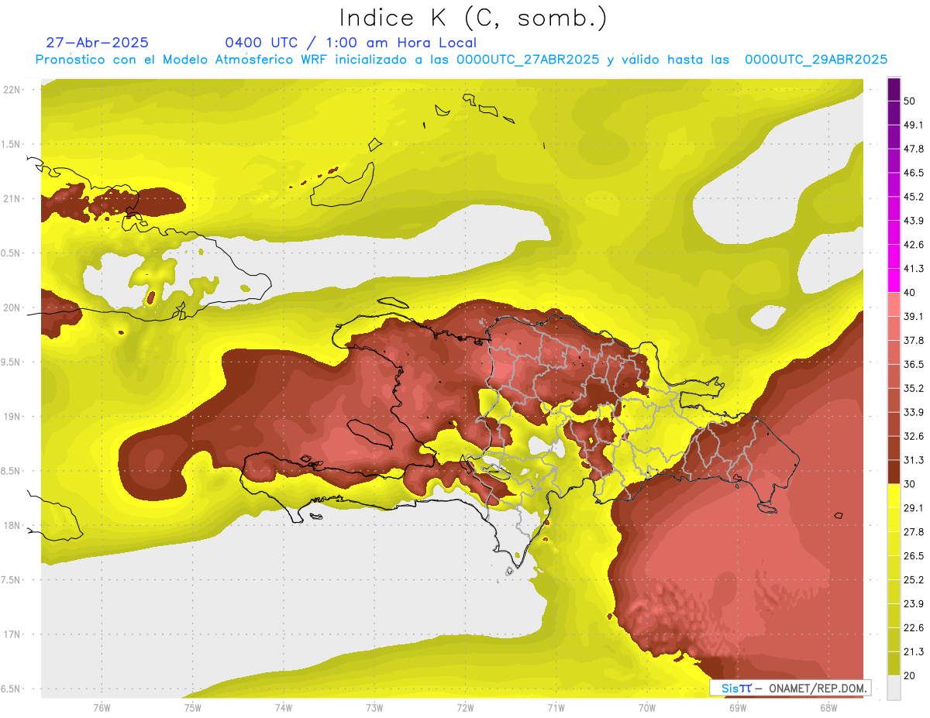Click the legend value '46.5'
Screen dimensions: 930x718
[914, 173]
